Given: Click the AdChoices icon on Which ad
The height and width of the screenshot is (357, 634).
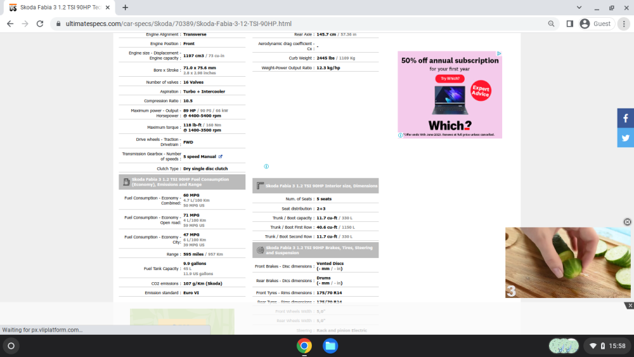Looking at the screenshot, I should 499,53.
